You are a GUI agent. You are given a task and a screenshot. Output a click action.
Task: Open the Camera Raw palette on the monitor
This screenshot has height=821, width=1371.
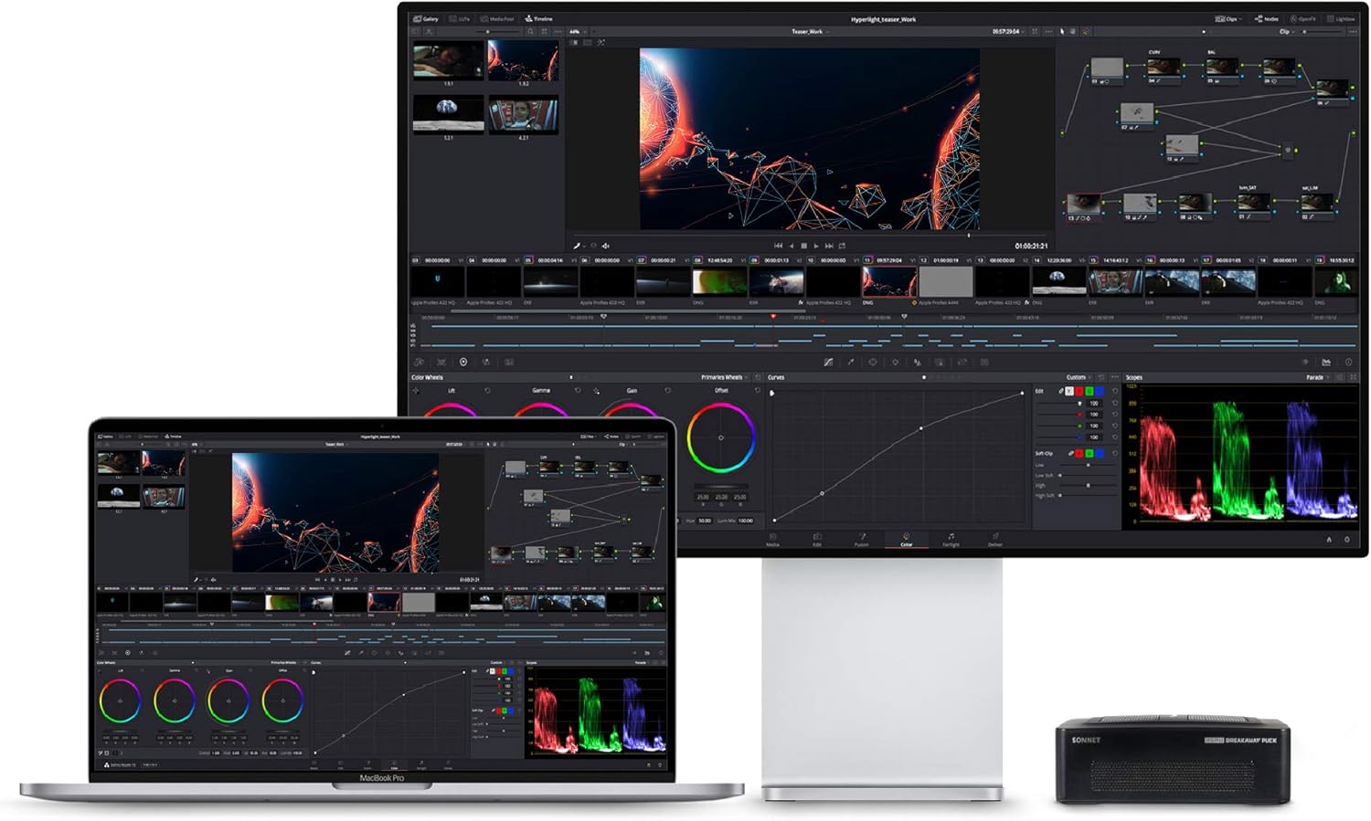click(419, 363)
